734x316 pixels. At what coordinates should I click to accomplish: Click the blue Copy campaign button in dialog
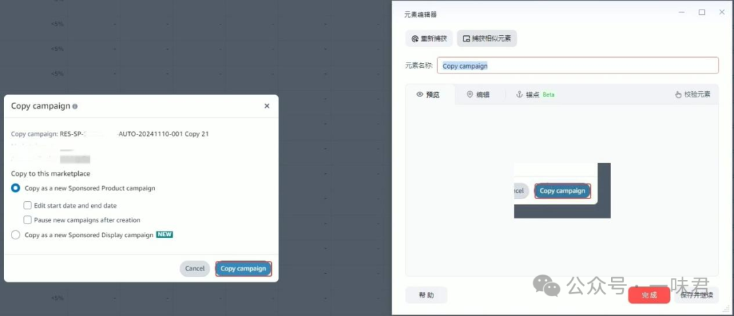click(x=243, y=268)
